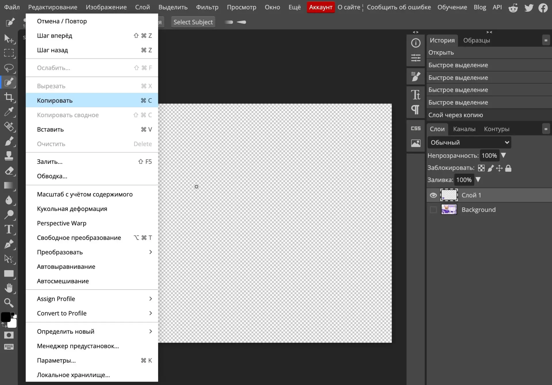The height and width of the screenshot is (385, 552).
Task: Select the Type tool in toolbar
Action: (9, 230)
